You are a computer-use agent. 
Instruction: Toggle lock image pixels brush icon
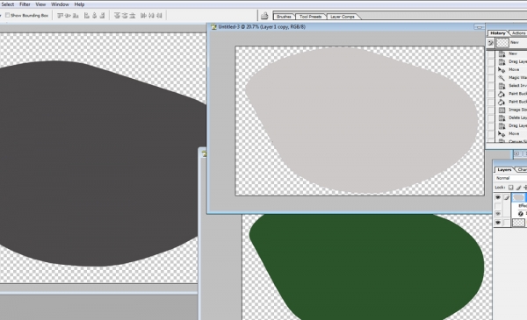[x=518, y=188]
